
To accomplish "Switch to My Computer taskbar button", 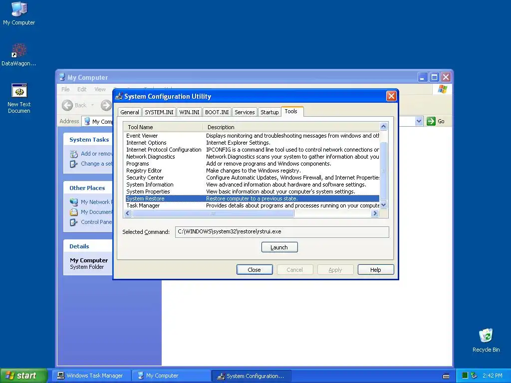I will 171,376.
